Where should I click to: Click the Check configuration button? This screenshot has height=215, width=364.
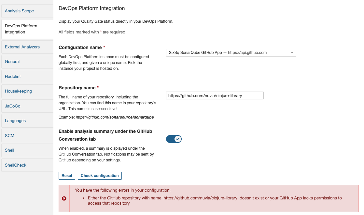click(x=100, y=176)
